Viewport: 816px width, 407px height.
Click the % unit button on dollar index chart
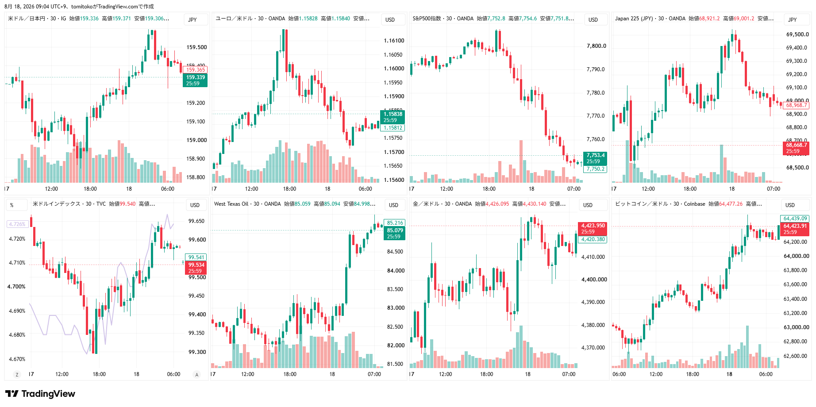[x=12, y=205]
